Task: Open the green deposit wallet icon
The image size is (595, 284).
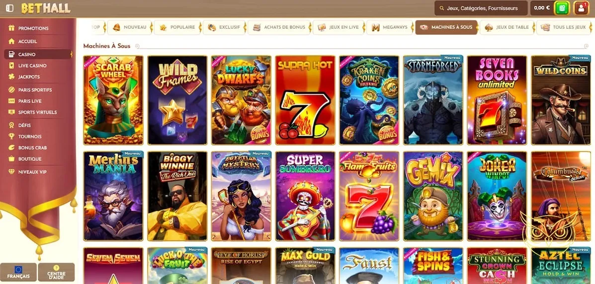Action: click(x=562, y=8)
